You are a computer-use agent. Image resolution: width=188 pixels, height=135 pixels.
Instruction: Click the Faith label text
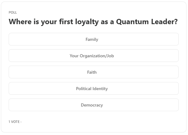point(92,72)
